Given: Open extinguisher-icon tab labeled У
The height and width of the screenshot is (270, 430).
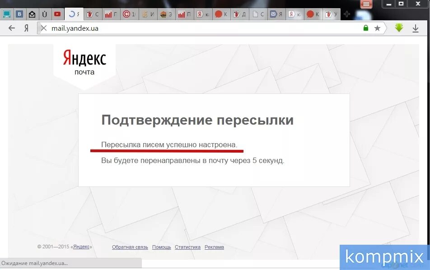Looking at the screenshot, I should click(x=331, y=14).
